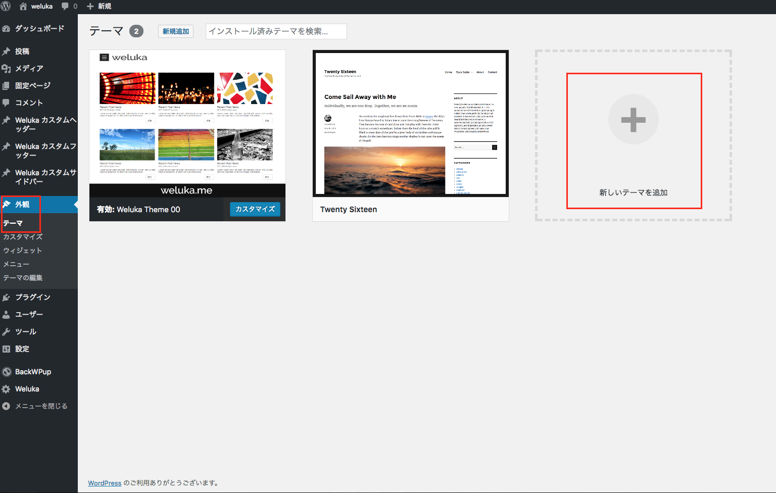Image resolution: width=776 pixels, height=493 pixels.
Task: Click the 投稿 pushpin icon
Action: pos(6,52)
